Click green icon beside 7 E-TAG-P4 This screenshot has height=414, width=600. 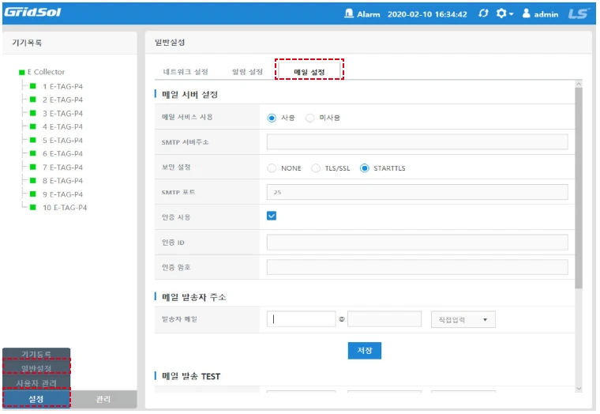coord(33,167)
